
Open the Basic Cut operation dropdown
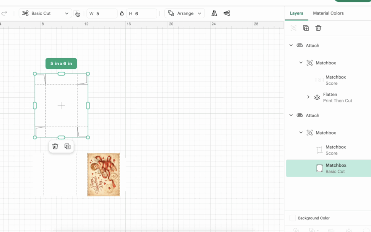(x=45, y=13)
